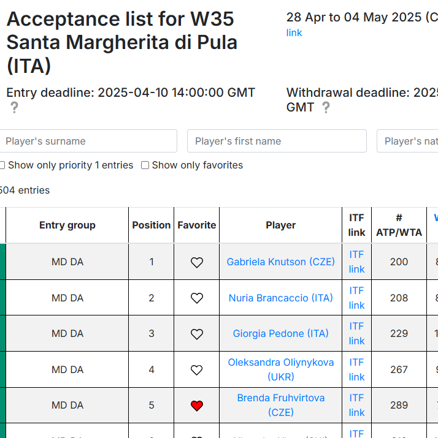Image resolution: width=438 pixels, height=438 pixels.
Task: Open tournament link below the dates
Action: [294, 32]
